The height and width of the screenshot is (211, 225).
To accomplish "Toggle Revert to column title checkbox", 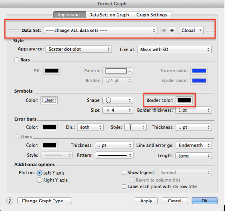I will [132, 180].
